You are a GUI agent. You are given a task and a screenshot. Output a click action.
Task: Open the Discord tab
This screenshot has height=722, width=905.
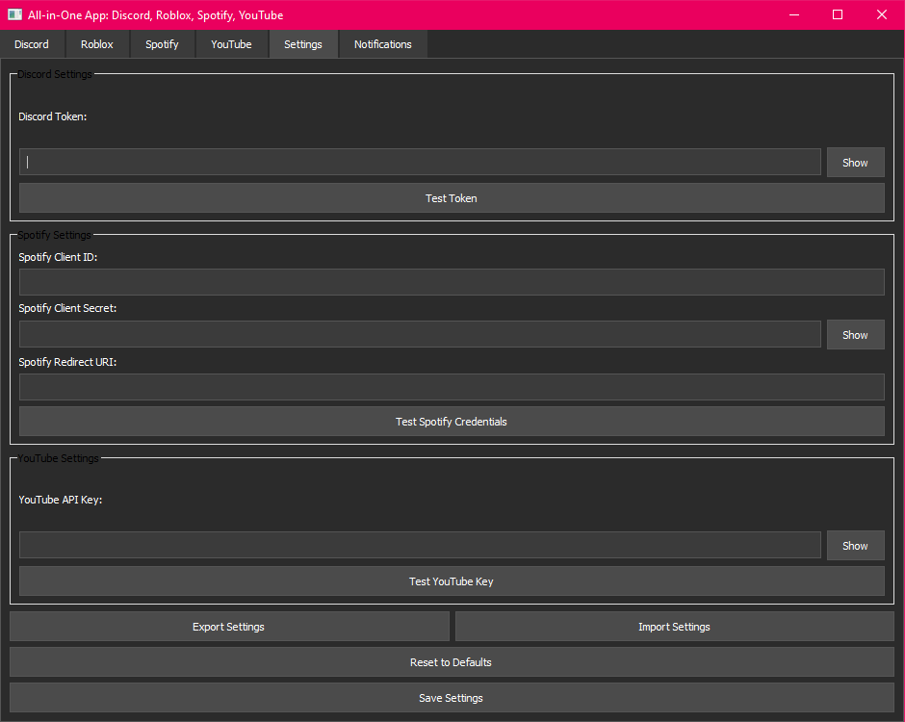(32, 44)
